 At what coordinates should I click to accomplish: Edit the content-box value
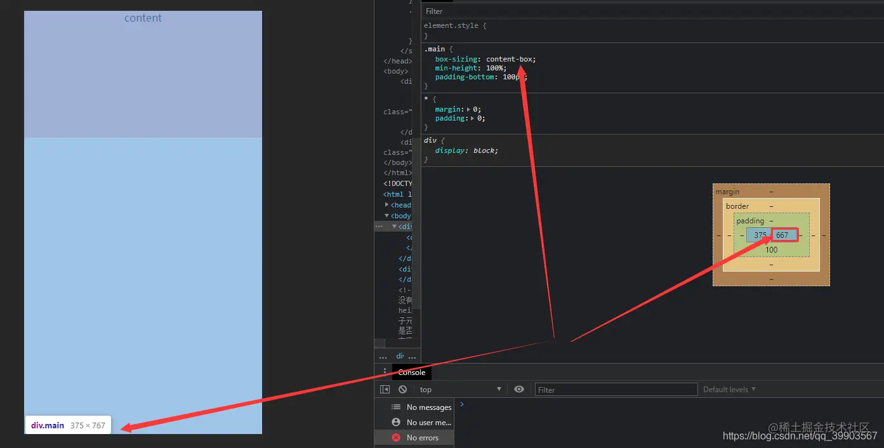pyautogui.click(x=510, y=59)
